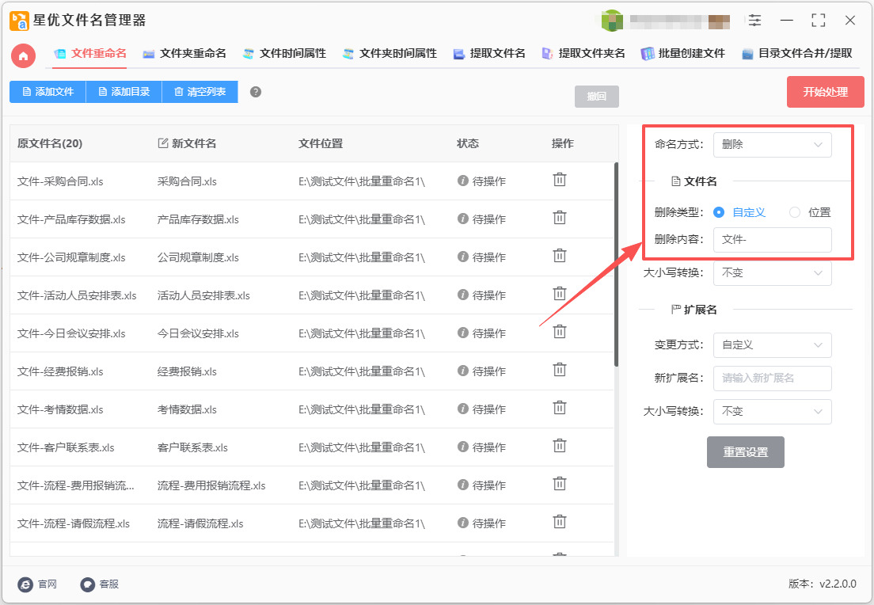Click 文件位置 column header

[x=321, y=143]
